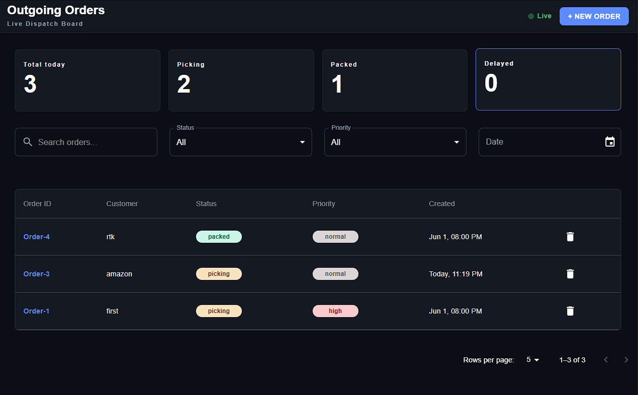Click the packed status chip on Order-4

[x=219, y=237]
